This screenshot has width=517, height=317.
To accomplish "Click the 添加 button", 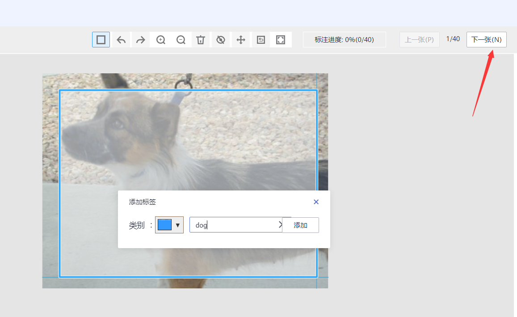I will [x=300, y=225].
